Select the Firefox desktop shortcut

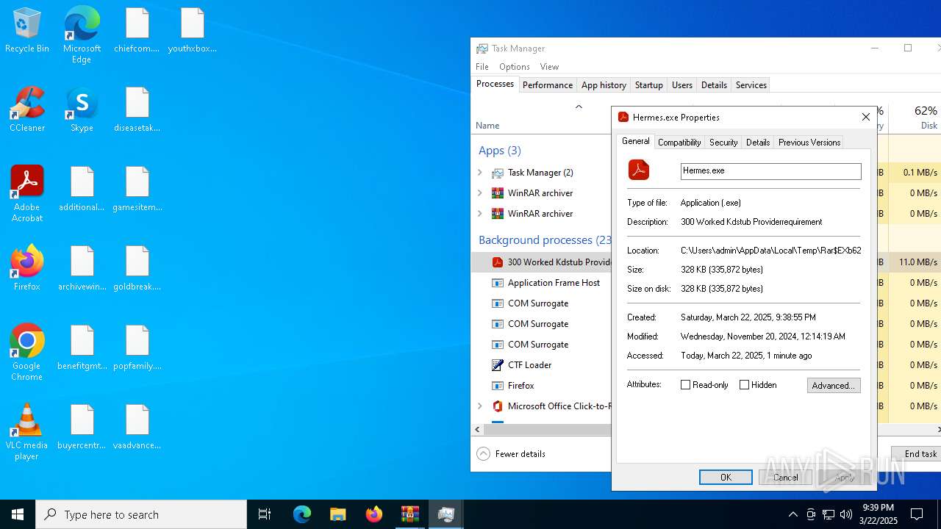tap(27, 268)
